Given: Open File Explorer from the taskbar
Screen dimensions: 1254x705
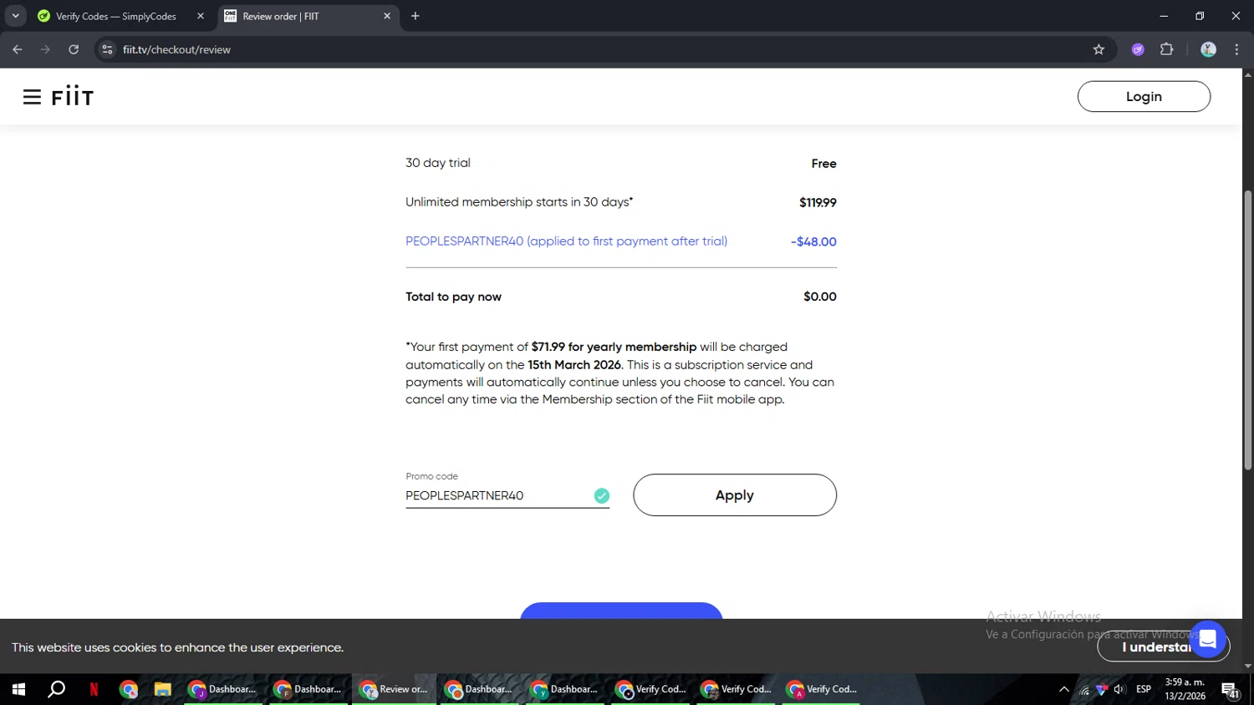Looking at the screenshot, I should point(162,689).
